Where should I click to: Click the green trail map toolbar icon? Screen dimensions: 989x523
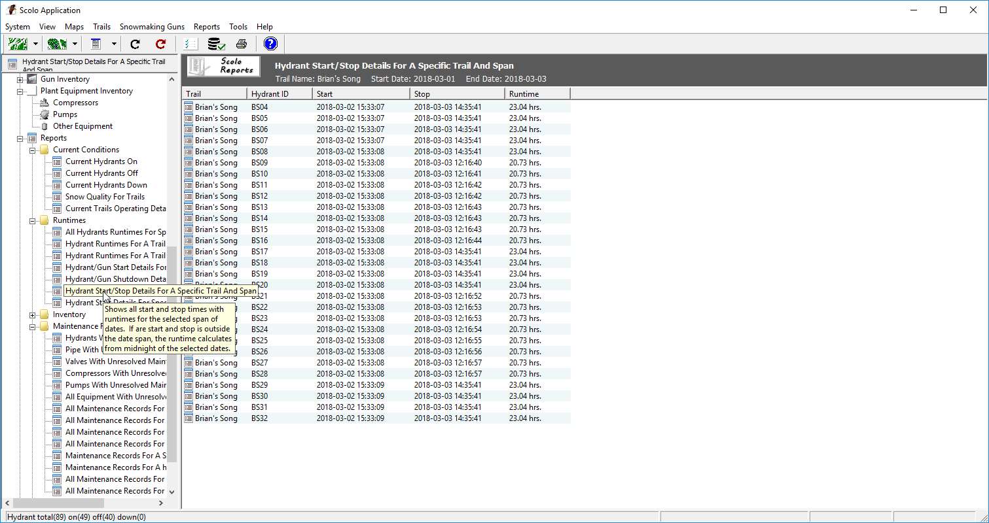click(x=18, y=44)
